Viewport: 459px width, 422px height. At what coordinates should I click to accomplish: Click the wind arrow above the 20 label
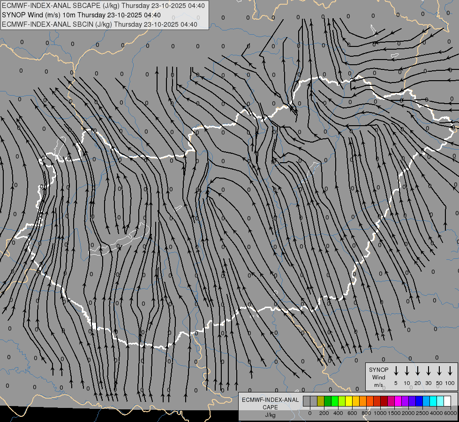click(x=417, y=371)
